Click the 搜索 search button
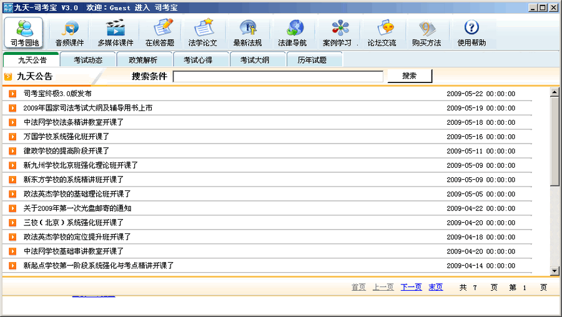The width and height of the screenshot is (562, 317). point(409,76)
